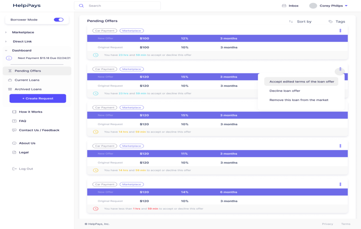
Task: Expand the Marketplace sidebar section
Action: (6, 32)
